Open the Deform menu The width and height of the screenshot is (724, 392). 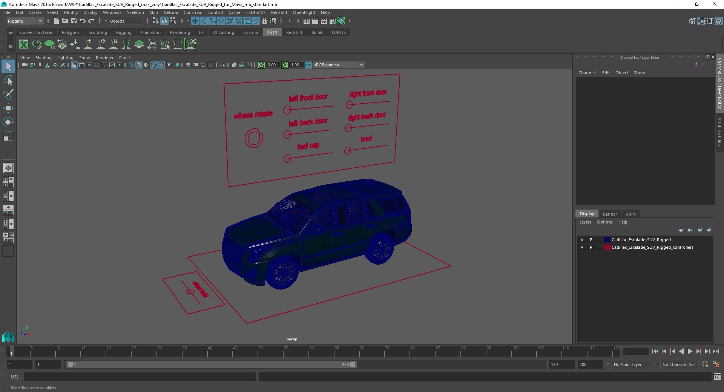coord(170,12)
